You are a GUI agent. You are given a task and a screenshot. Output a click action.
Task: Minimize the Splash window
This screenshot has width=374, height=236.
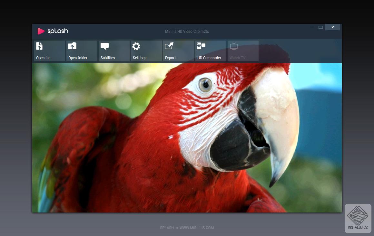click(x=312, y=27)
